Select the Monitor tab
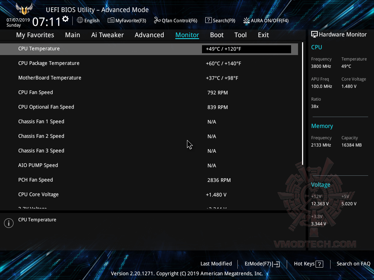This screenshot has height=280, width=374. [x=187, y=35]
